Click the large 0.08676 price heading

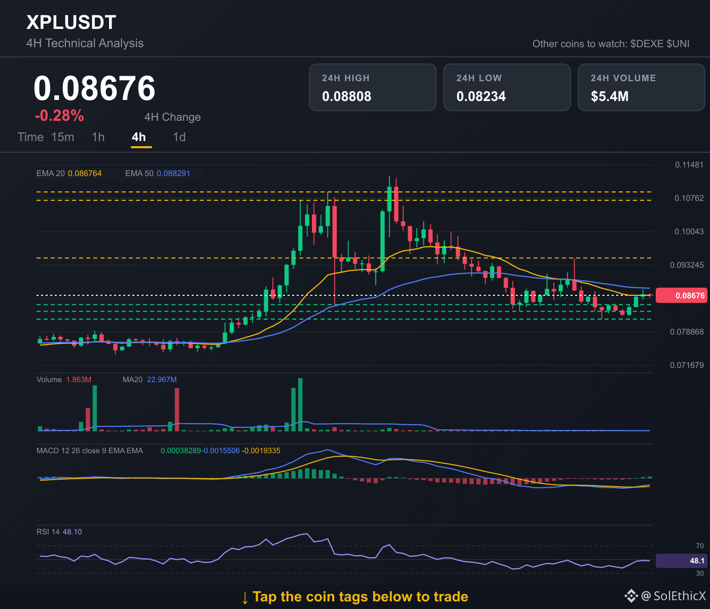pyautogui.click(x=94, y=88)
